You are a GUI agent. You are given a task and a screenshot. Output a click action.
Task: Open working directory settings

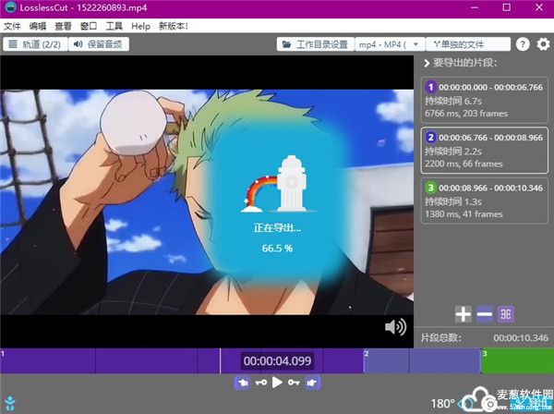[316, 44]
